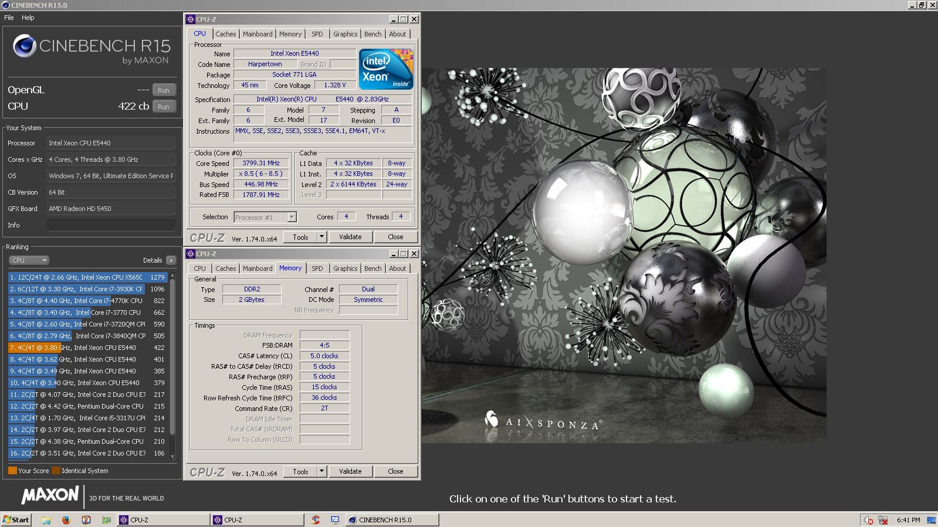Screen dimensions: 938x527
Task: Switch to Caches tab in upper CPU-Z
Action: coord(225,34)
